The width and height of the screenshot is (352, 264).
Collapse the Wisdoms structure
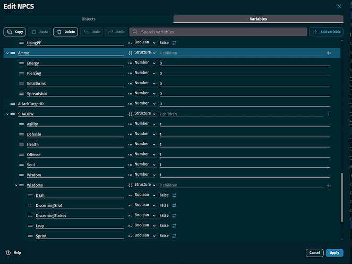[16, 185]
